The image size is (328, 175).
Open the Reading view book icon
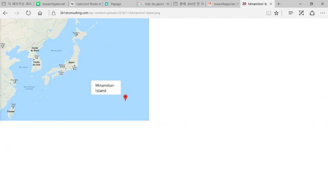coord(269,13)
